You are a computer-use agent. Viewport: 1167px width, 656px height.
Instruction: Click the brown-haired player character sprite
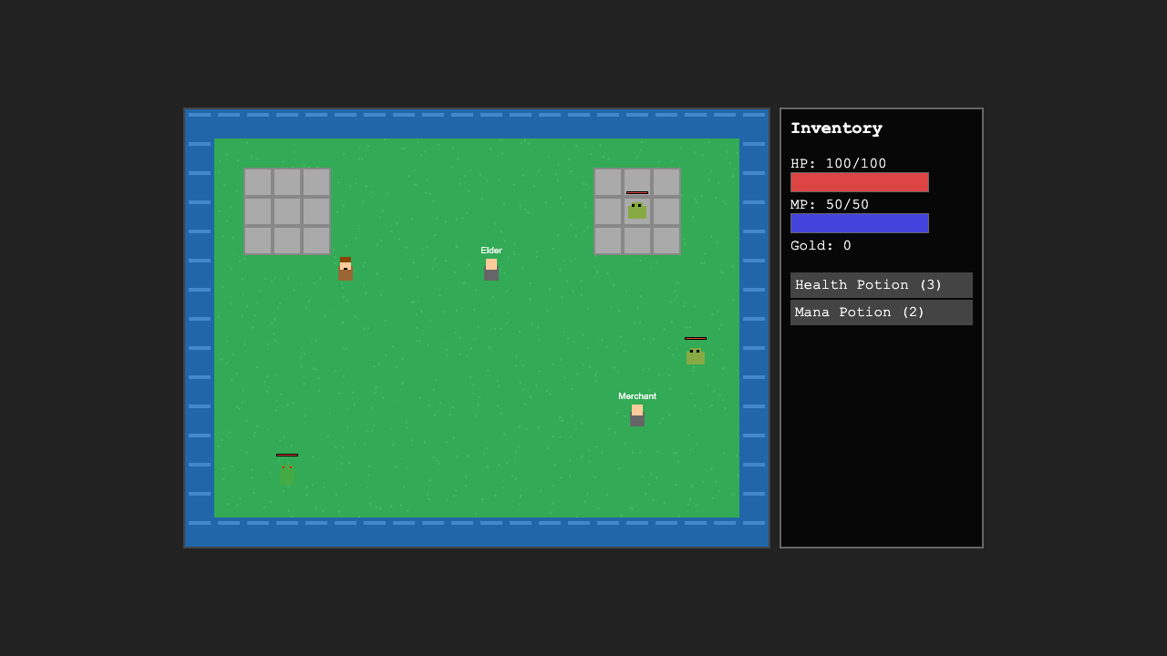coord(346,269)
